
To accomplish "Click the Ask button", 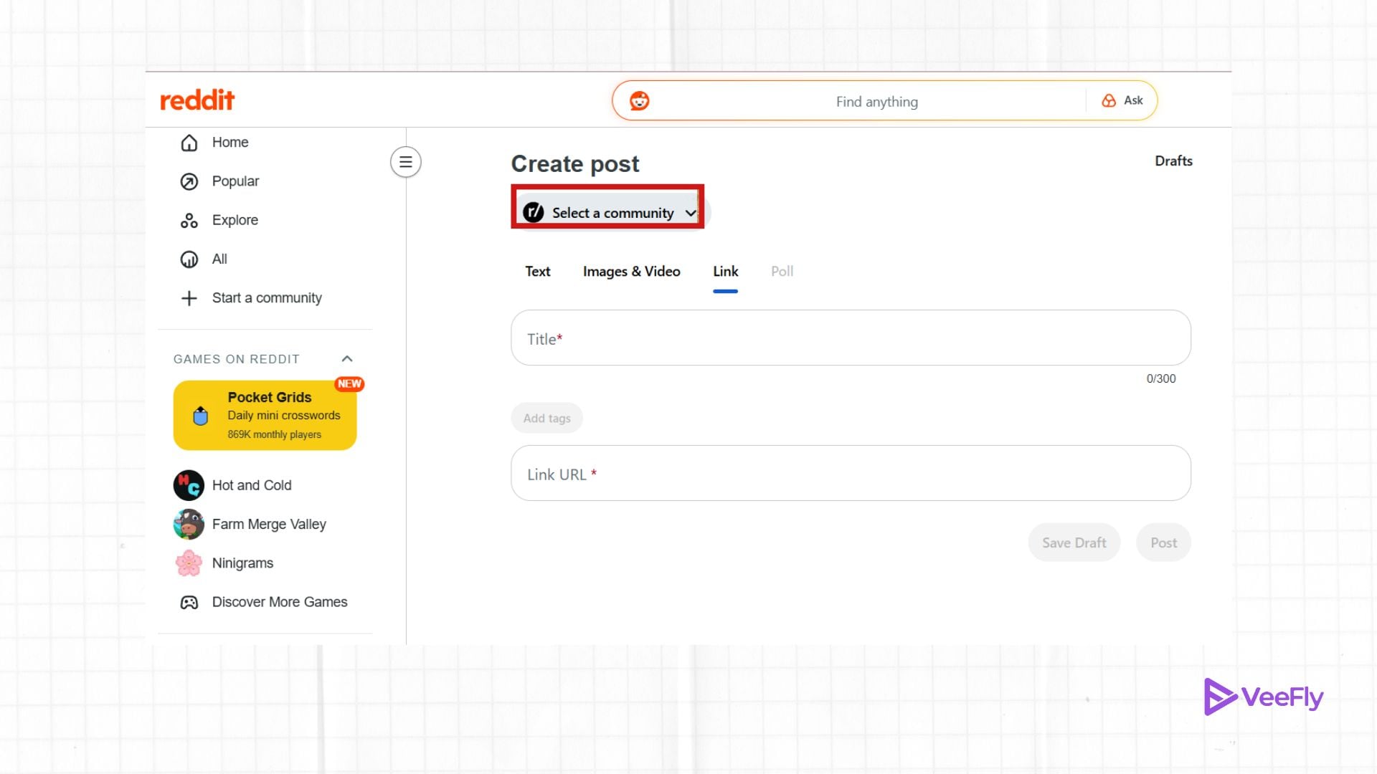I will (1122, 101).
